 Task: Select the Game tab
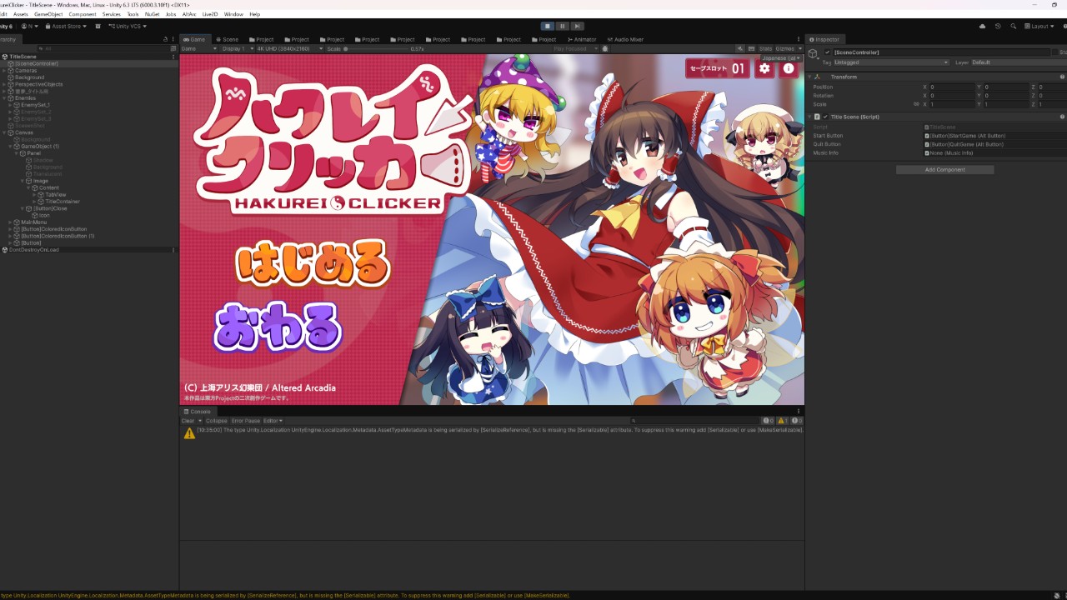[x=195, y=39]
